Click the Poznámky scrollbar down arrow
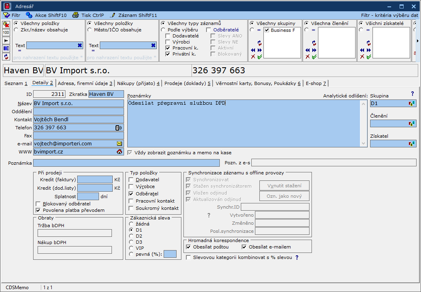 click(x=364, y=144)
